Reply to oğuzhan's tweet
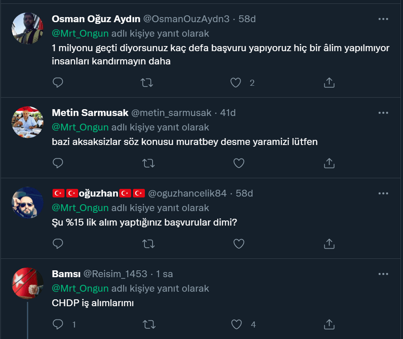The width and height of the screenshot is (403, 339). click(58, 243)
